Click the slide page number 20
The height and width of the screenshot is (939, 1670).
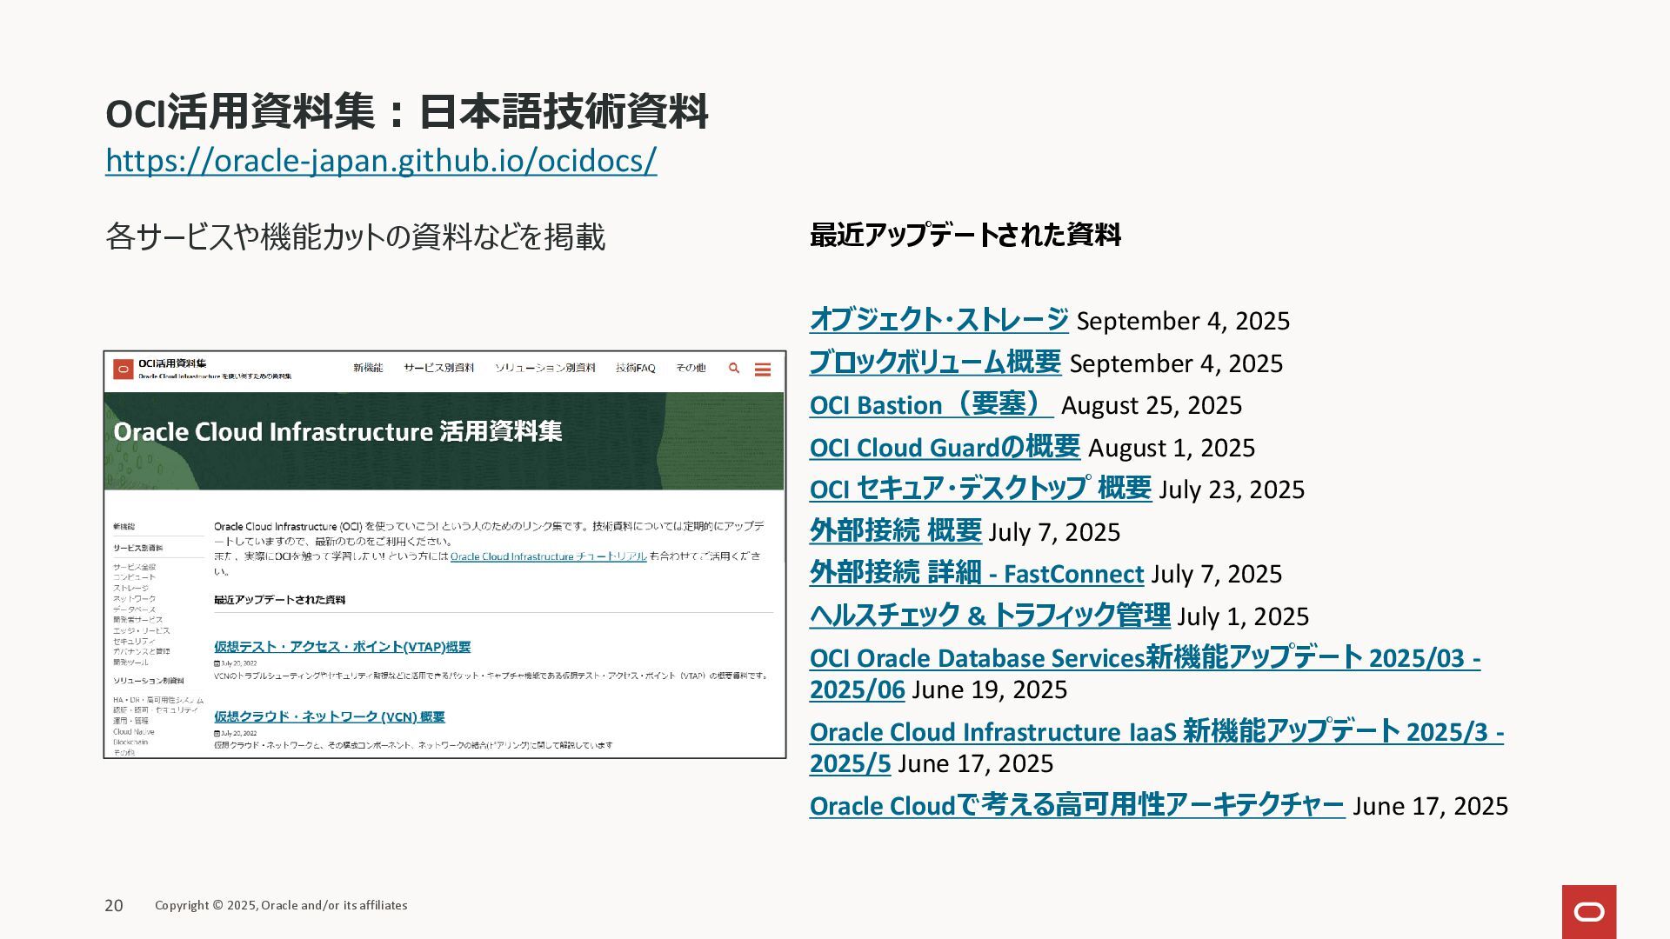tap(114, 905)
